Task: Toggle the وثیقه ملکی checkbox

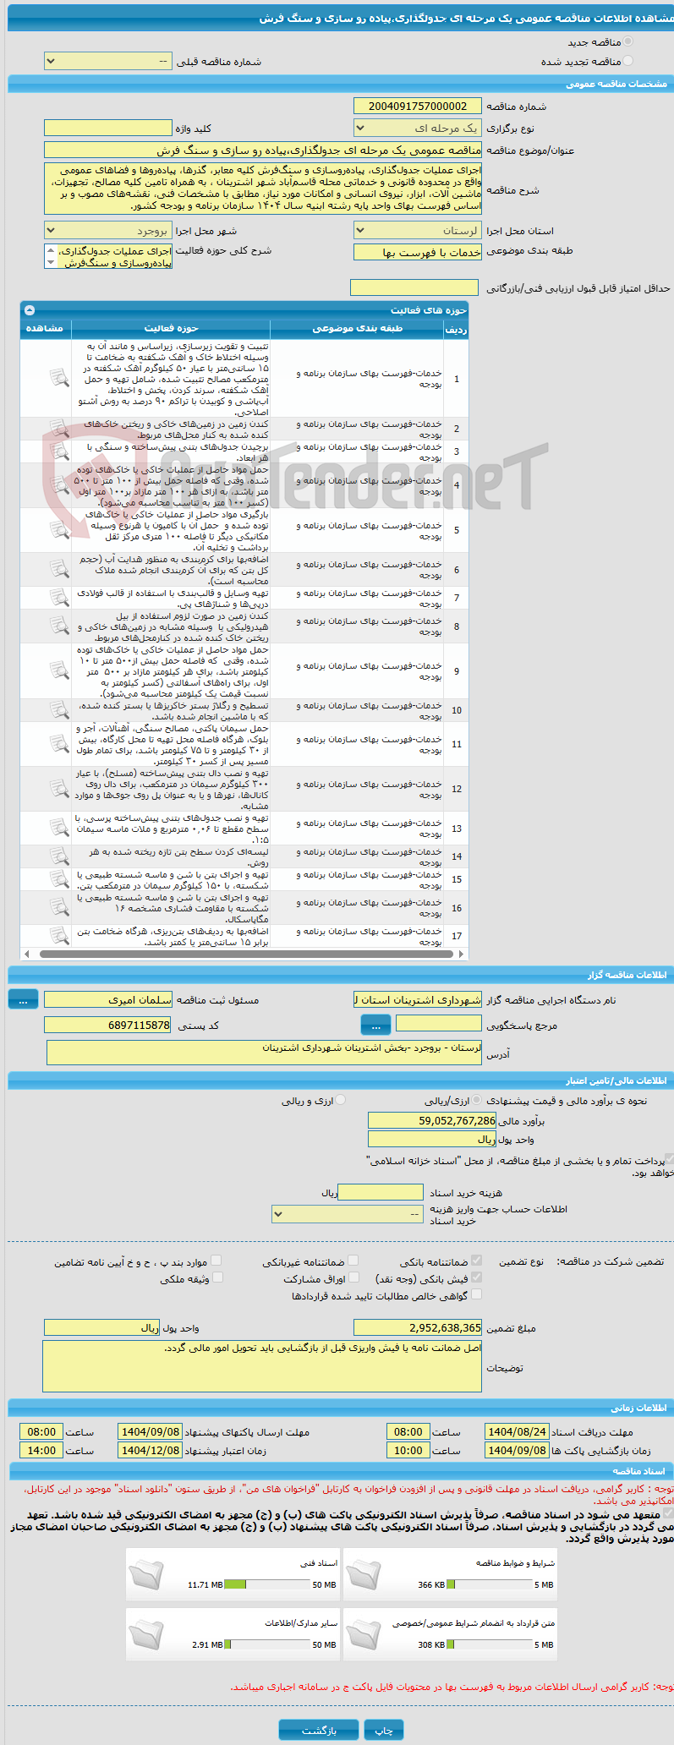Action: coord(217,1277)
